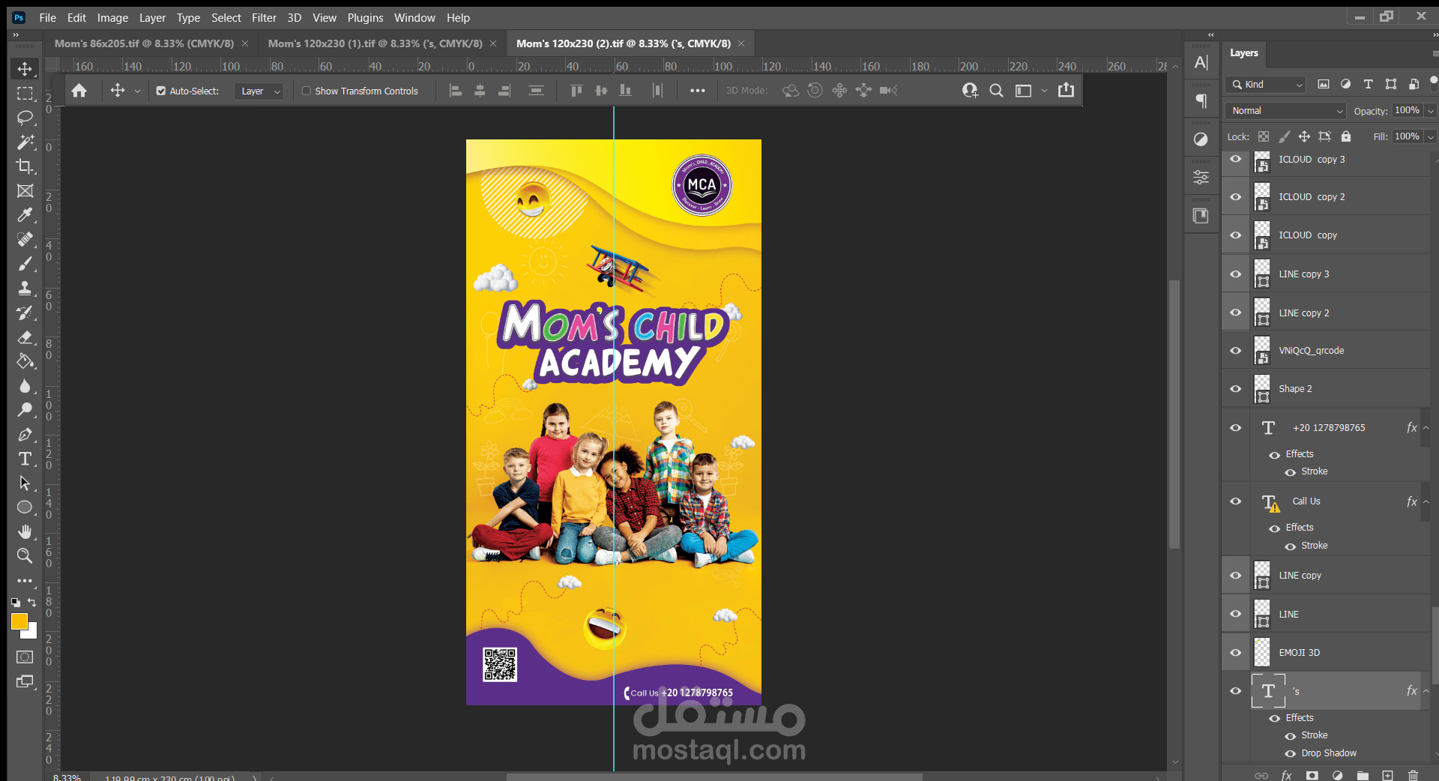The image size is (1439, 781).
Task: Open the Paragraph panel icon
Action: [x=1201, y=100]
